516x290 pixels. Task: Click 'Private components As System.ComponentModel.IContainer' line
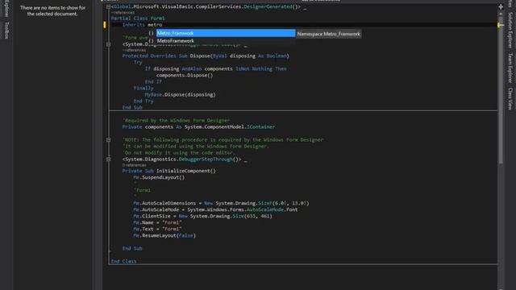pyautogui.click(x=199, y=127)
